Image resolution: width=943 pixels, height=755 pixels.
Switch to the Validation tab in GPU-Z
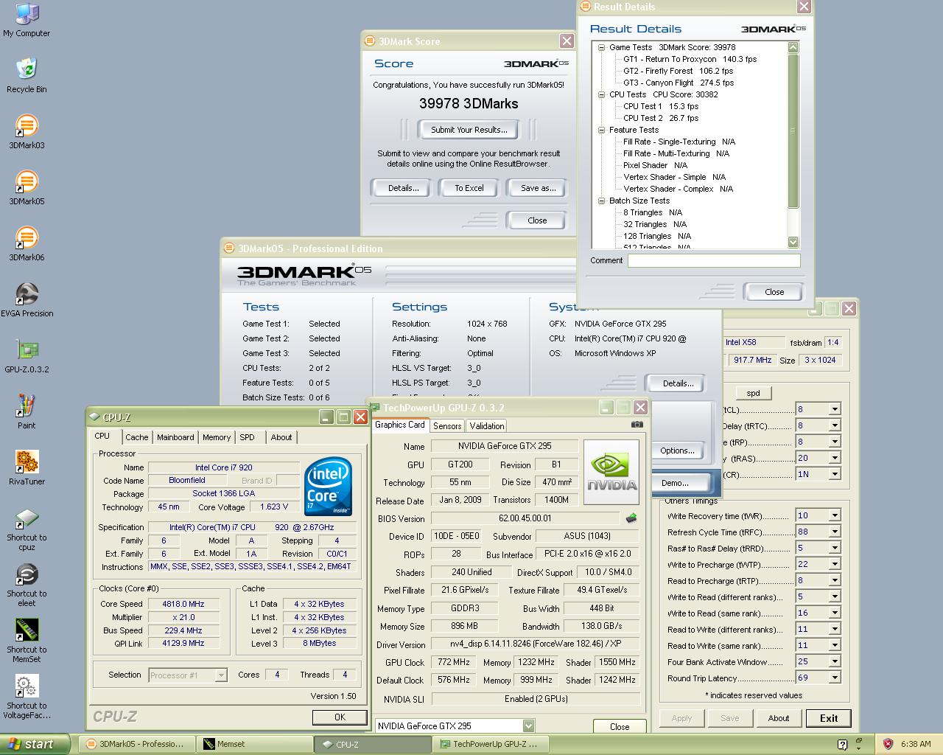pos(487,426)
